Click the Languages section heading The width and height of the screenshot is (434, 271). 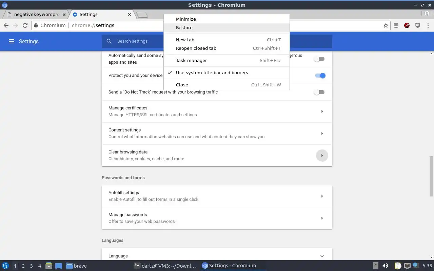tap(113, 240)
